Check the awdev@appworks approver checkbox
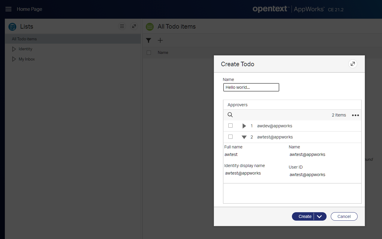 click(x=230, y=126)
